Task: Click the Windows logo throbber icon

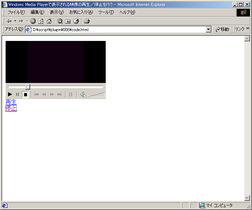Action: click(x=243, y=13)
